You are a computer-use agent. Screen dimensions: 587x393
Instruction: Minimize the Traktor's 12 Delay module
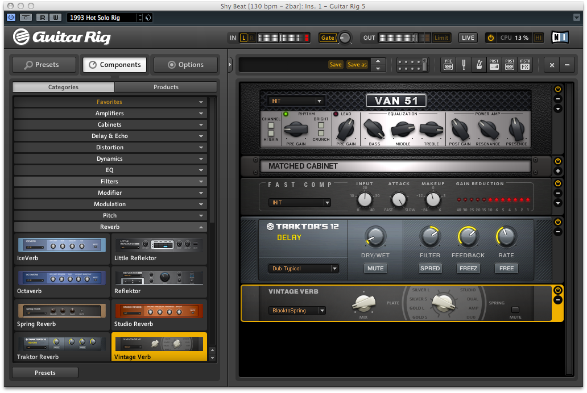tap(558, 232)
